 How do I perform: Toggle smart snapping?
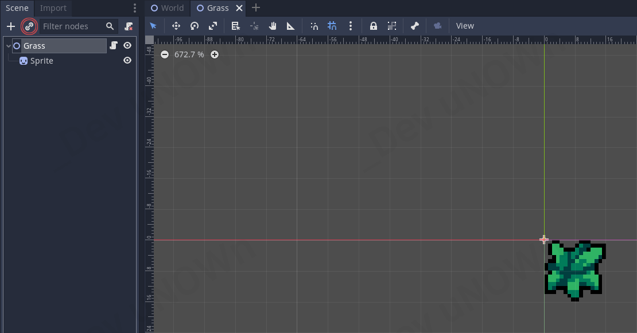314,26
